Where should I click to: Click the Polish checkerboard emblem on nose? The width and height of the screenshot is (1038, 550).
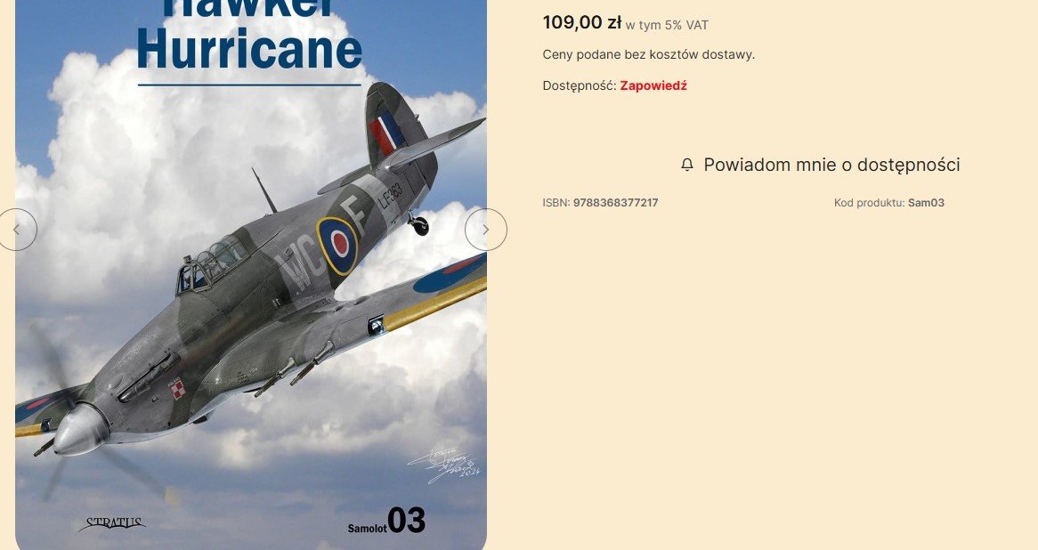177,388
